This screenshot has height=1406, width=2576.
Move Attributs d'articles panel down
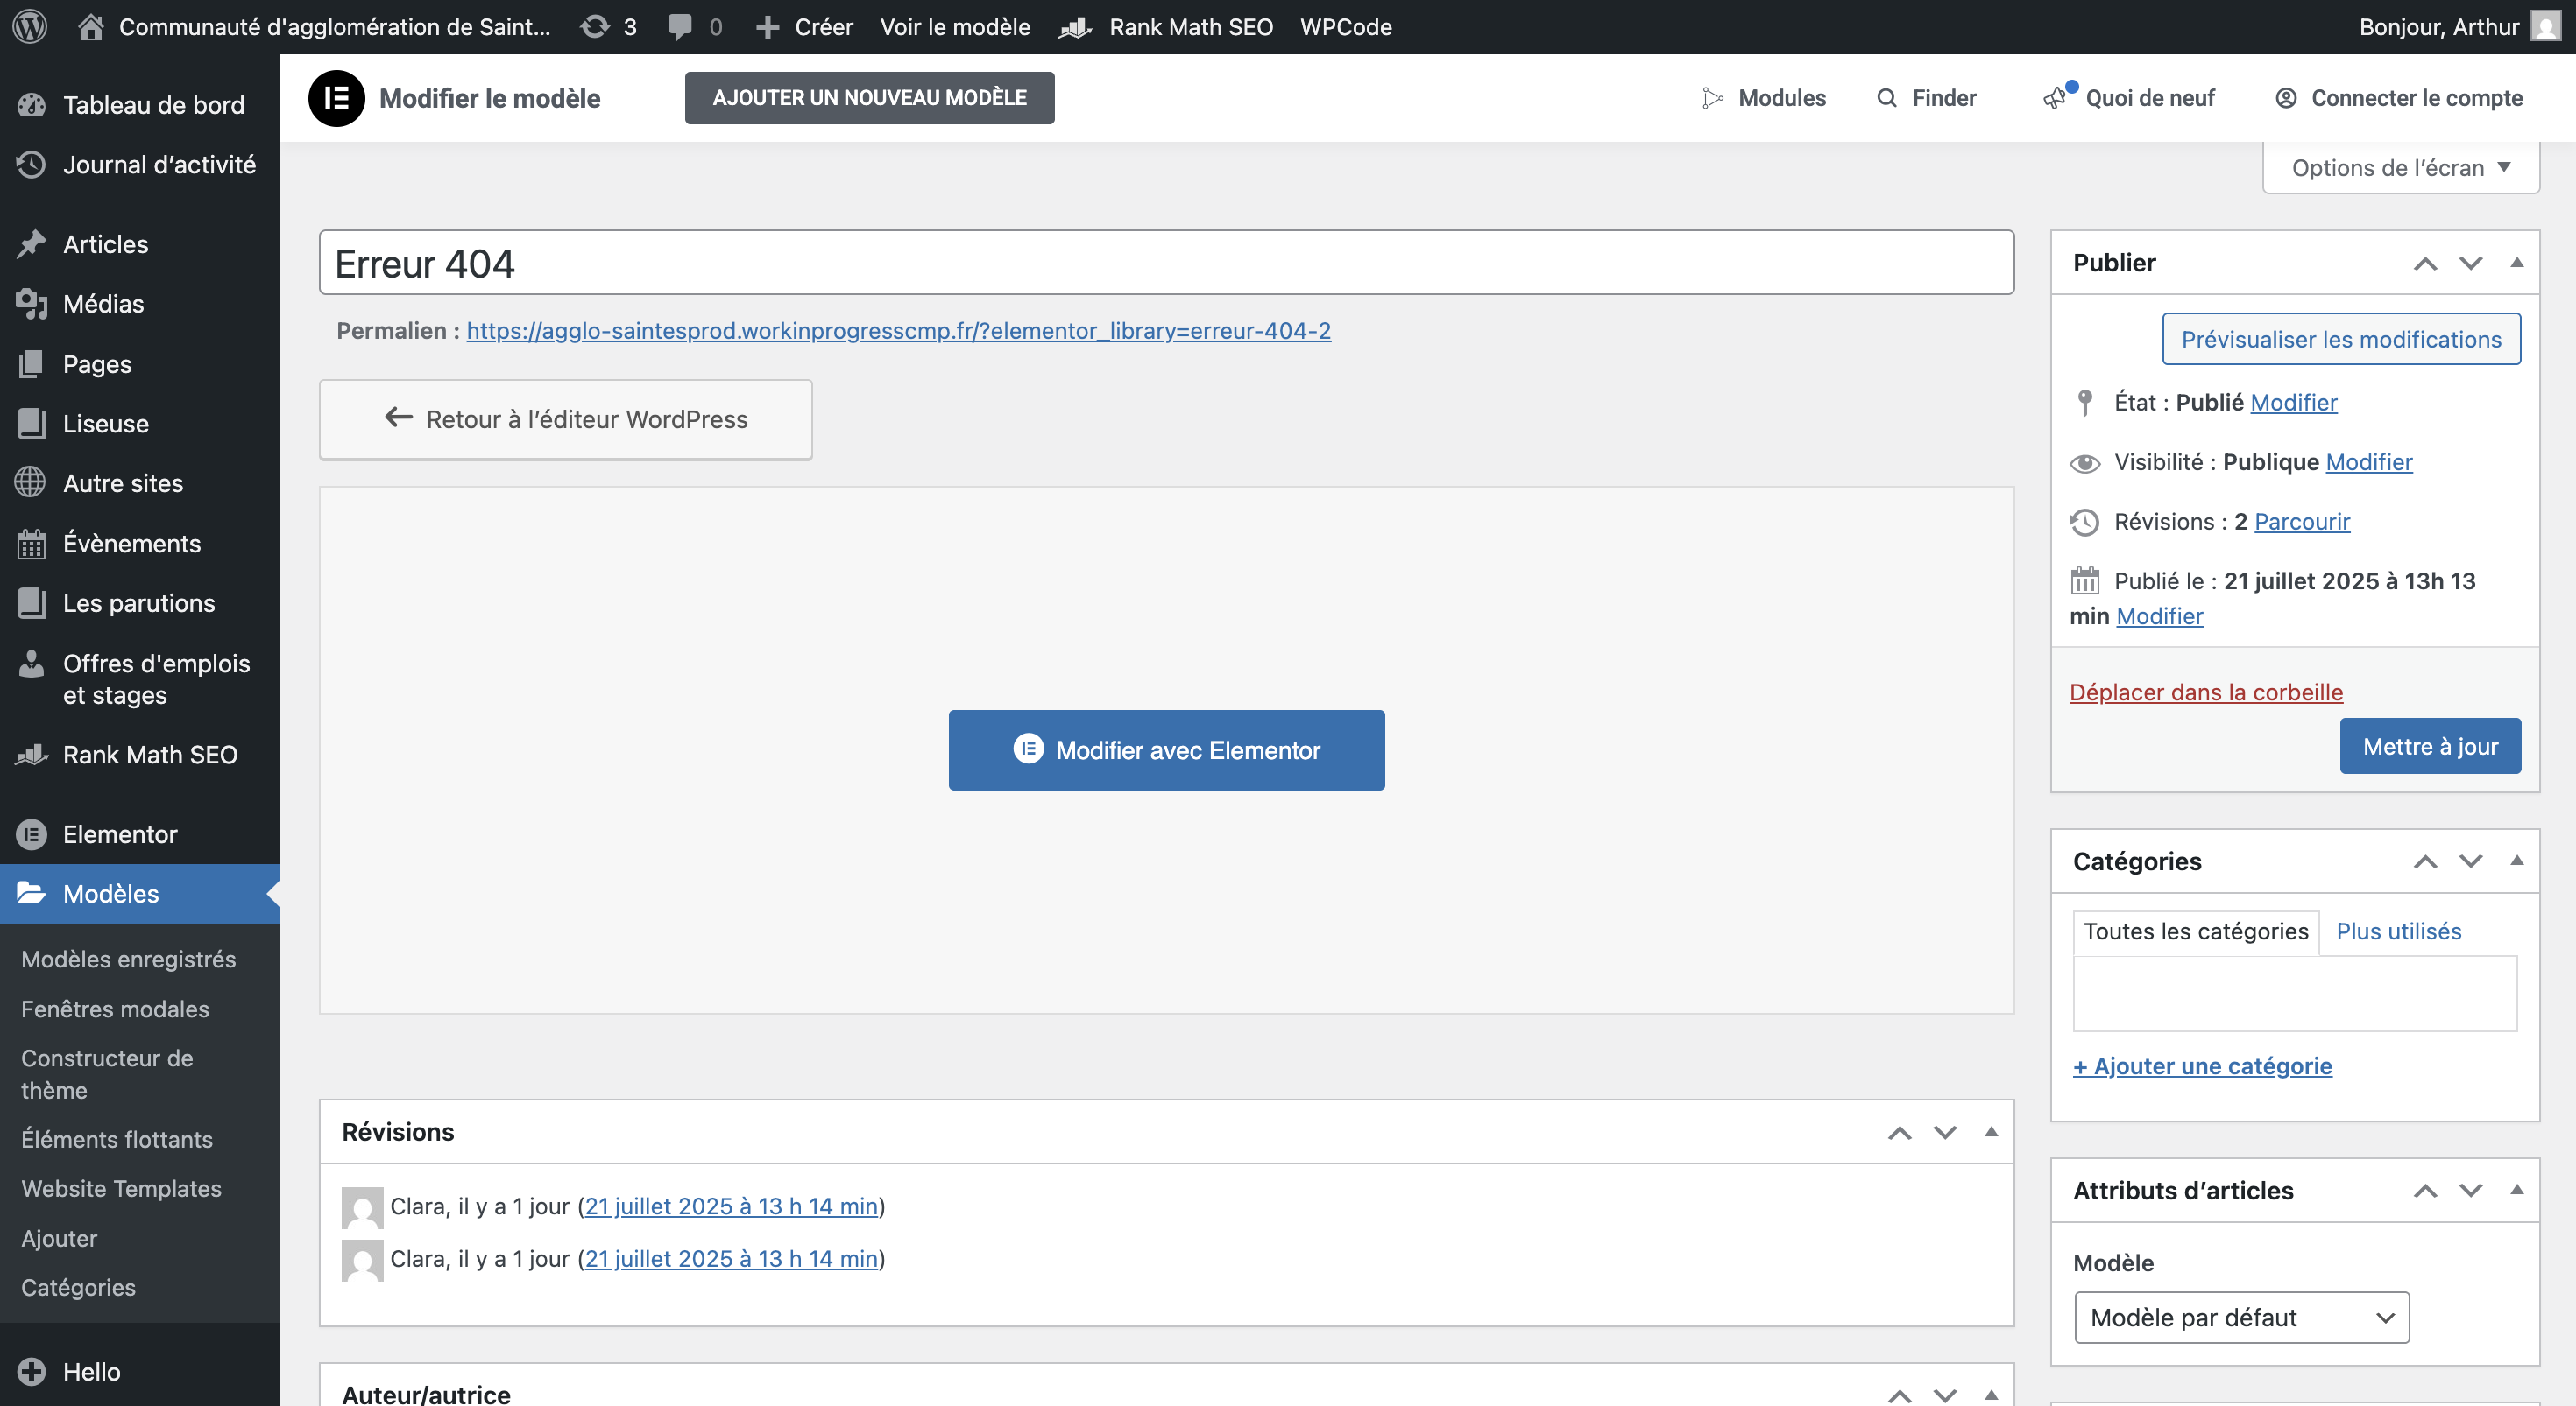[x=2471, y=1190]
